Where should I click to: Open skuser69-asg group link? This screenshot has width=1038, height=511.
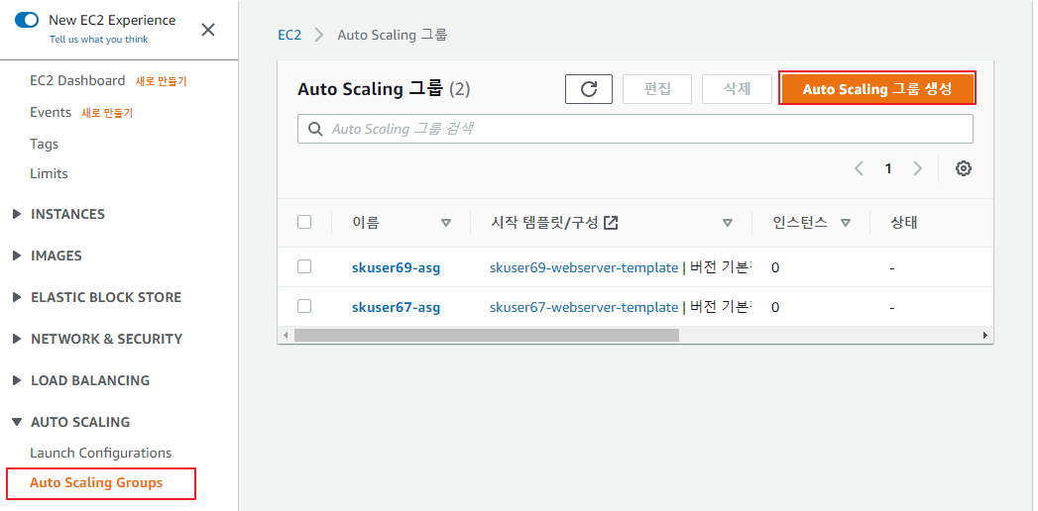[396, 268]
